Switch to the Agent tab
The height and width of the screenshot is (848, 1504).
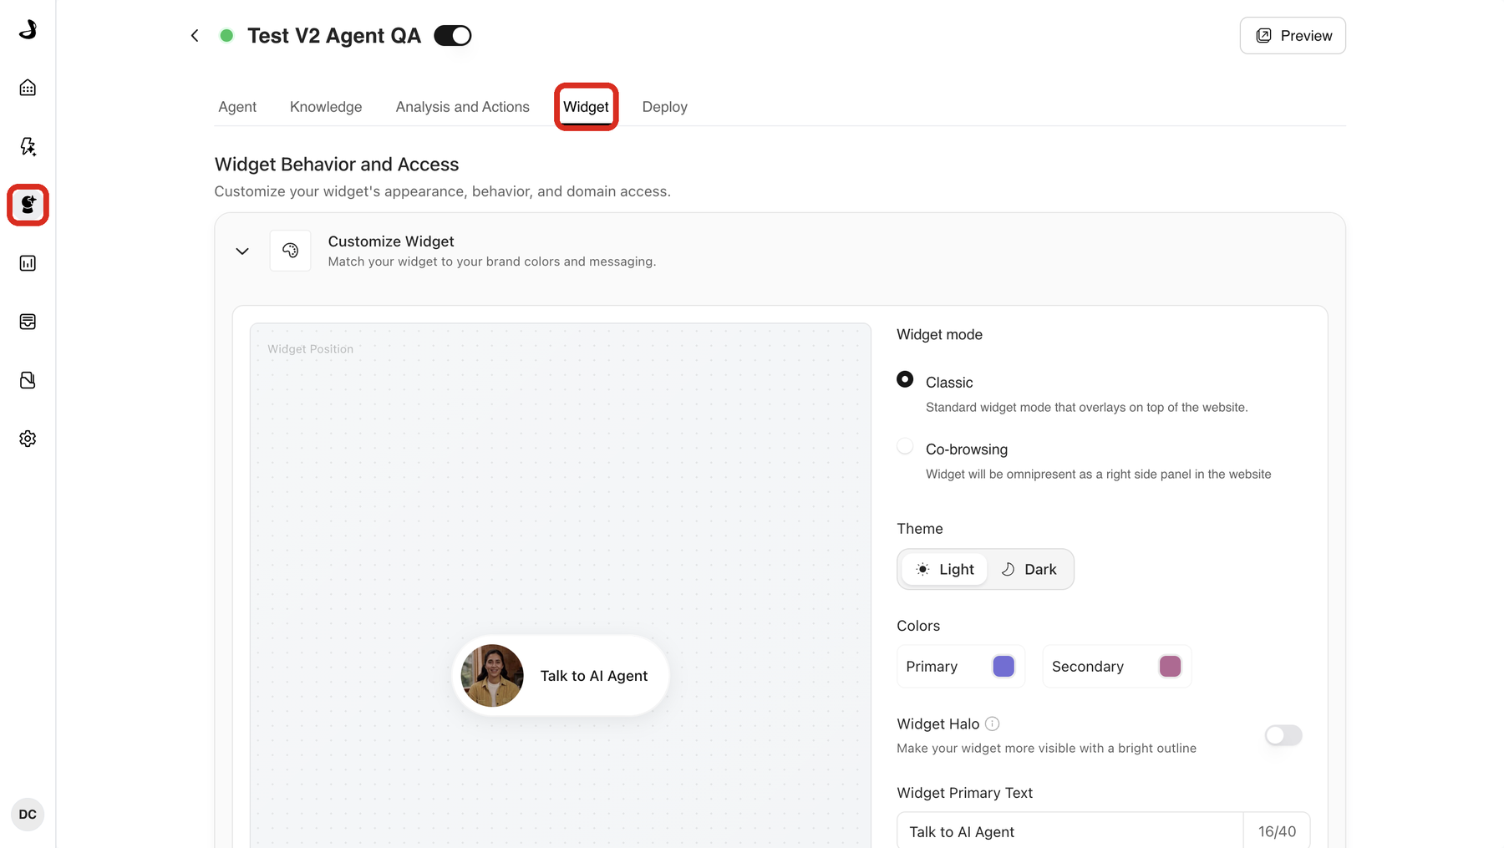coord(237,107)
